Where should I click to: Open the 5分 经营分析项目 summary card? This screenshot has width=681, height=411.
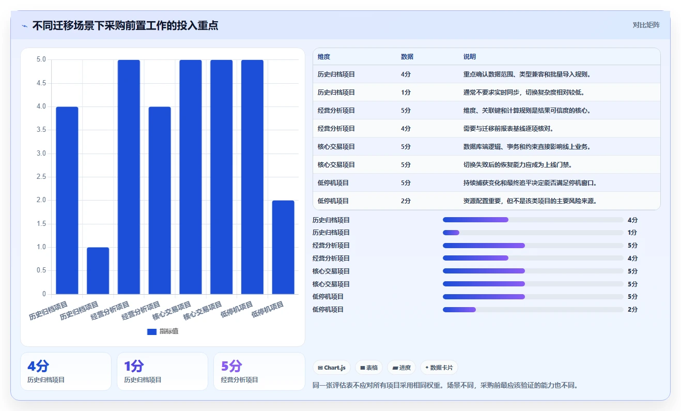pyautogui.click(x=259, y=371)
